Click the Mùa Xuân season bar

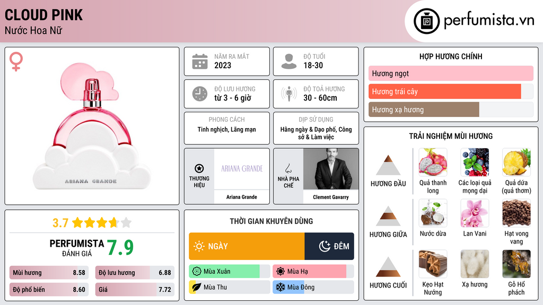[224, 272]
